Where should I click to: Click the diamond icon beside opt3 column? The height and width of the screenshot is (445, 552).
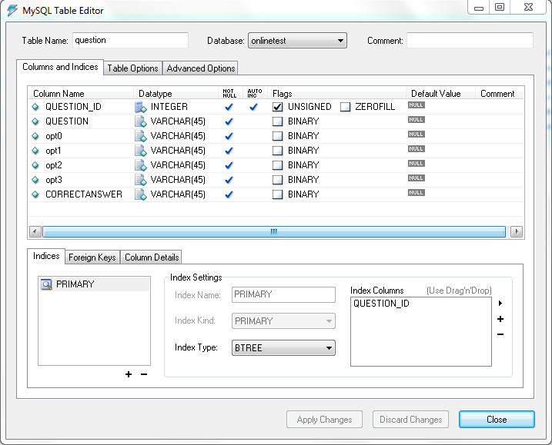click(x=35, y=180)
